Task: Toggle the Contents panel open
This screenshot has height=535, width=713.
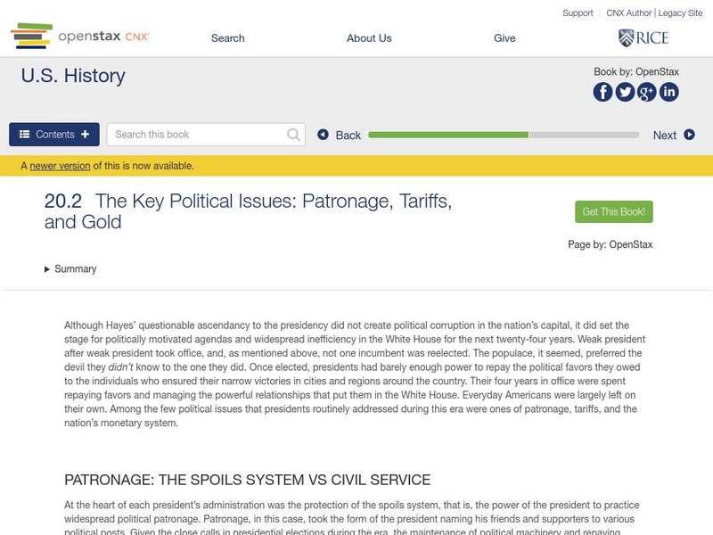Action: 54,135
